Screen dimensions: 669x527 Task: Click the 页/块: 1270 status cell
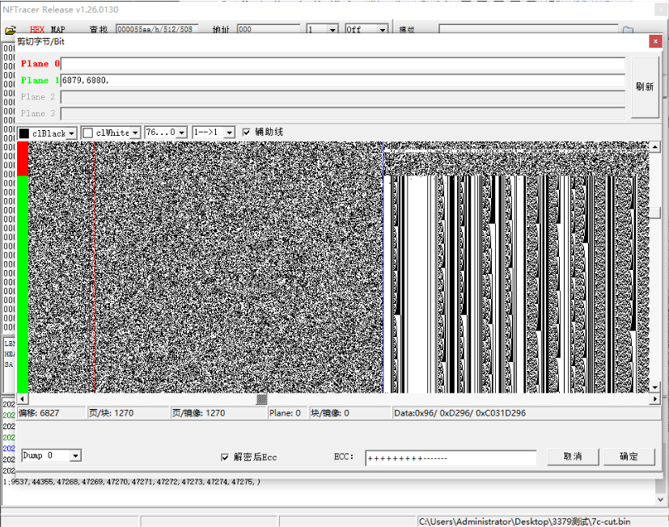pos(128,413)
